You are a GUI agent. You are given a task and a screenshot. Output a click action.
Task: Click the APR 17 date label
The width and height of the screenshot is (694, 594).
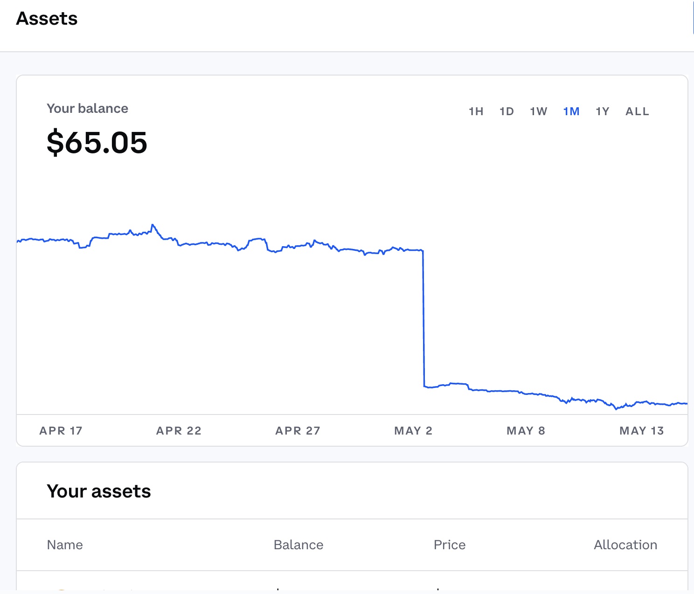(61, 431)
